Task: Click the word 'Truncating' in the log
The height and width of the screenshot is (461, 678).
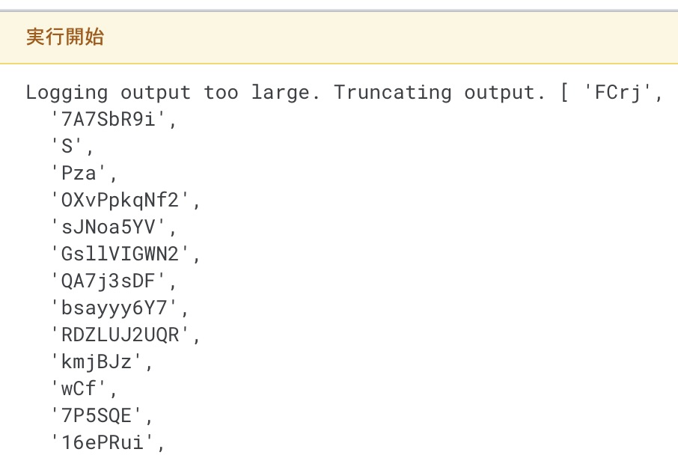Action: 393,93
